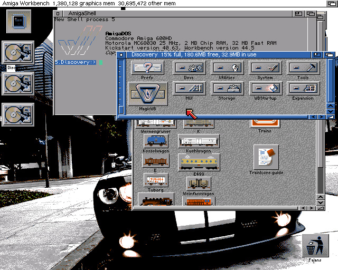
Task: Click the Fajans trashcan icon
Action: point(315,246)
